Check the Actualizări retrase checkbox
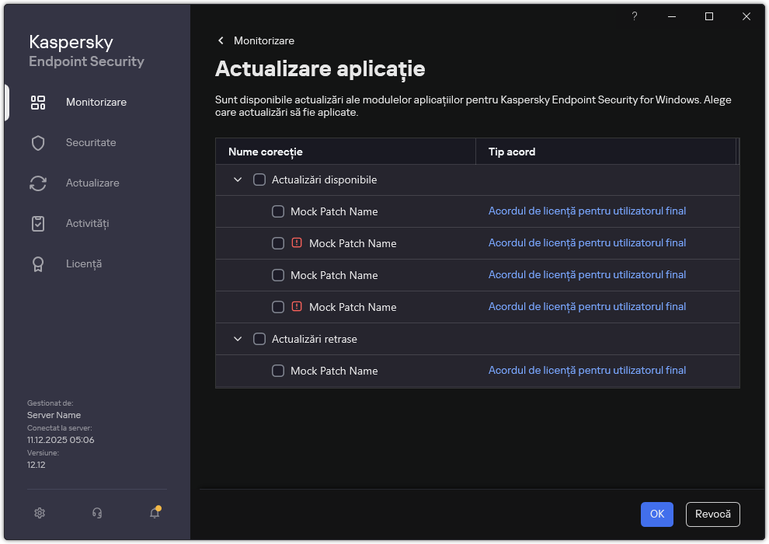Image resolution: width=769 pixels, height=544 pixels. tap(259, 338)
